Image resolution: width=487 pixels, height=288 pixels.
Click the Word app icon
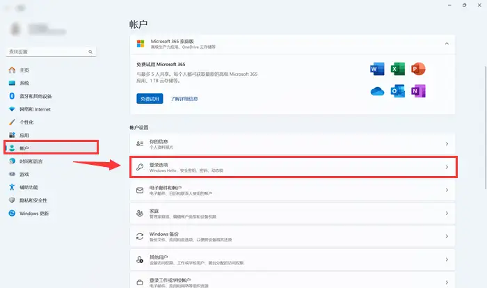pos(377,69)
